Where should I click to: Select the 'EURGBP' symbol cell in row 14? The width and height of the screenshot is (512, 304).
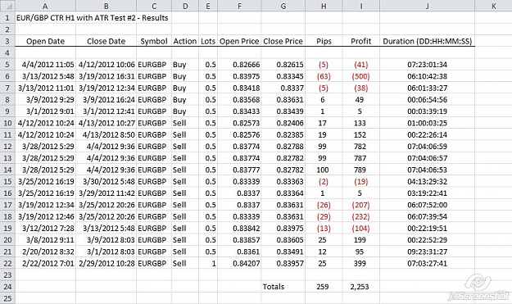(x=154, y=170)
